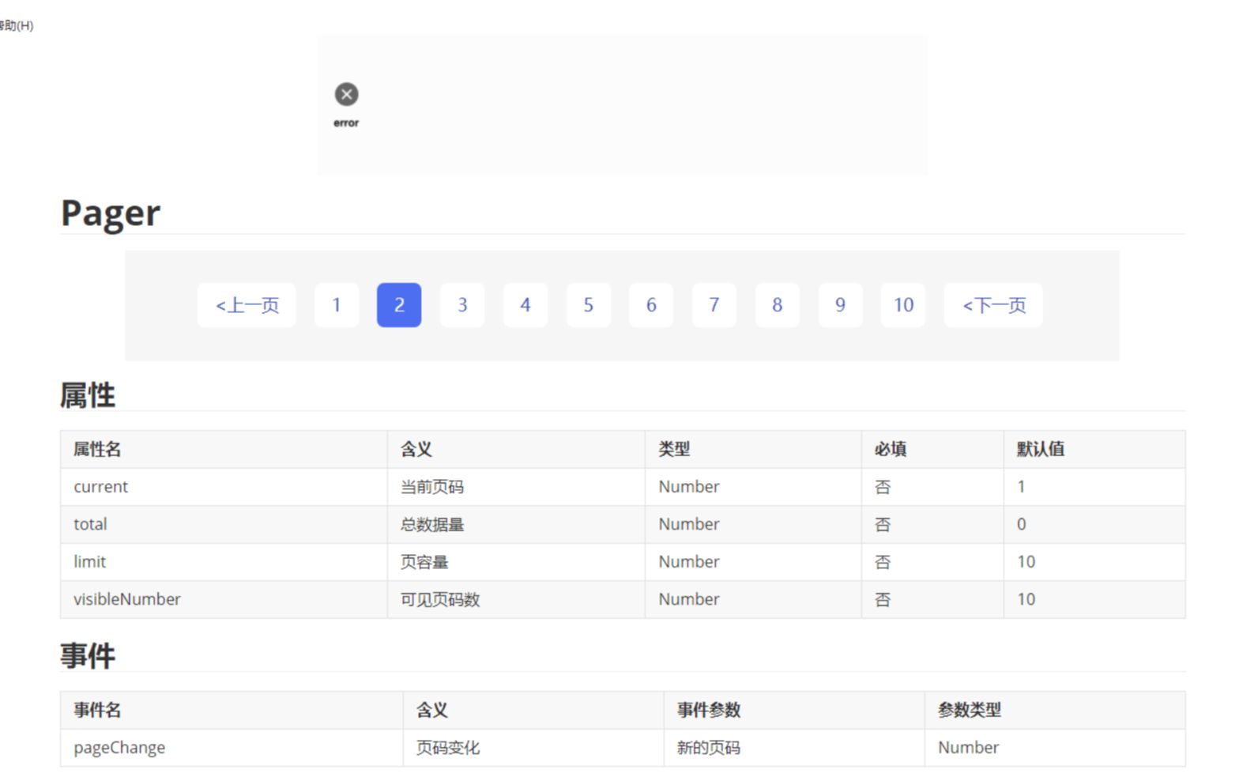
Task: Click the 事件 section heading
Action: pos(88,656)
